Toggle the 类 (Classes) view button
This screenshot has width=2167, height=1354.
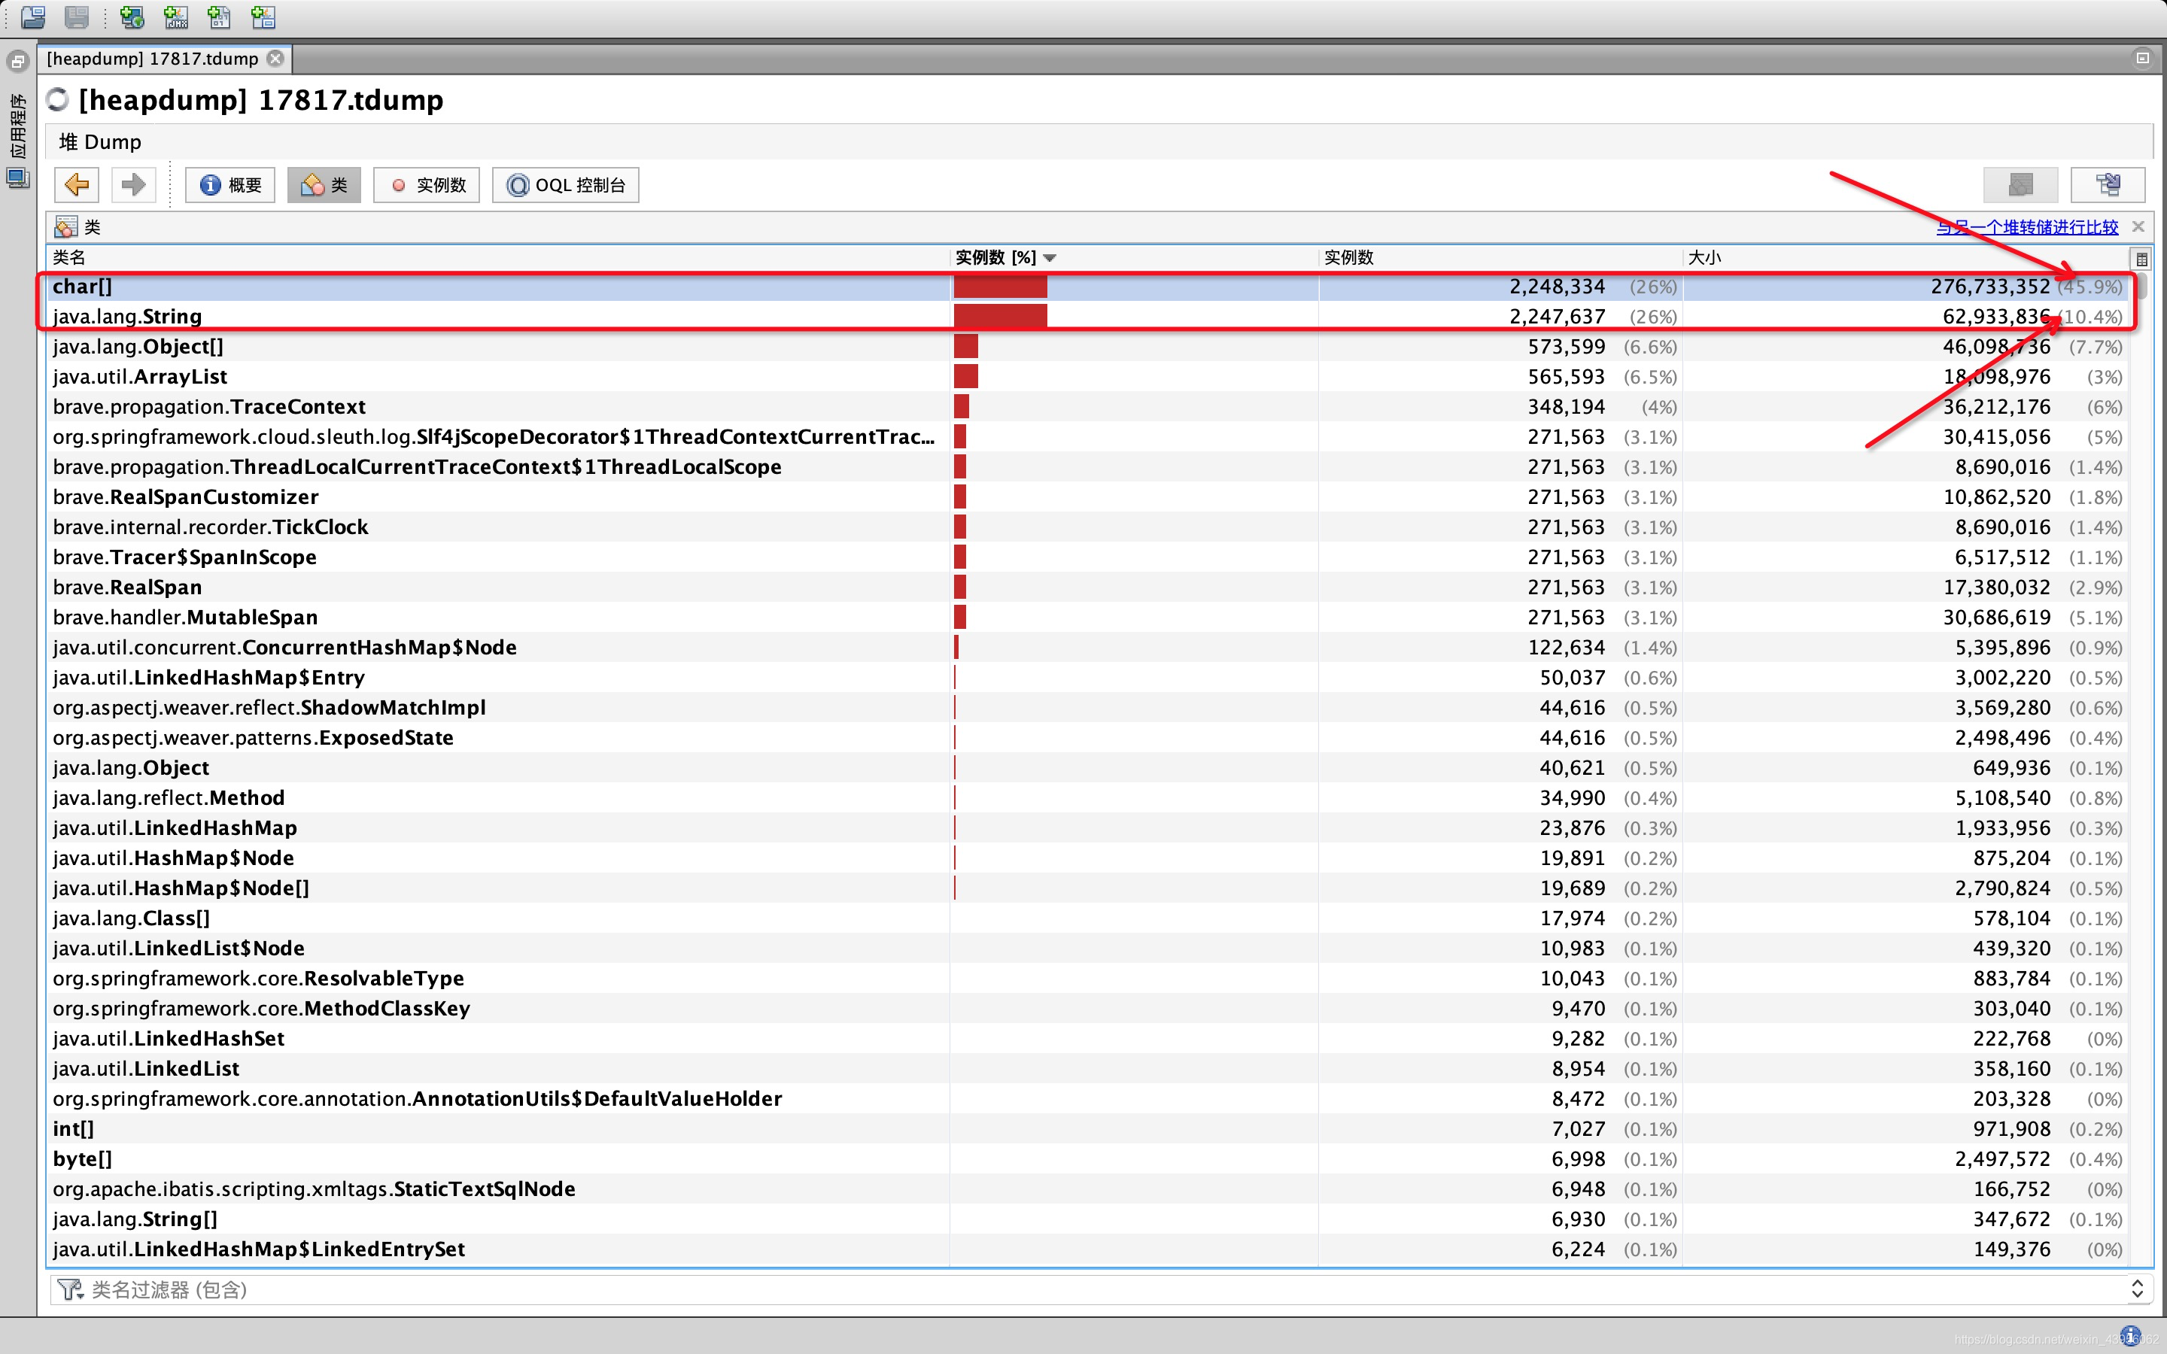[x=324, y=185]
